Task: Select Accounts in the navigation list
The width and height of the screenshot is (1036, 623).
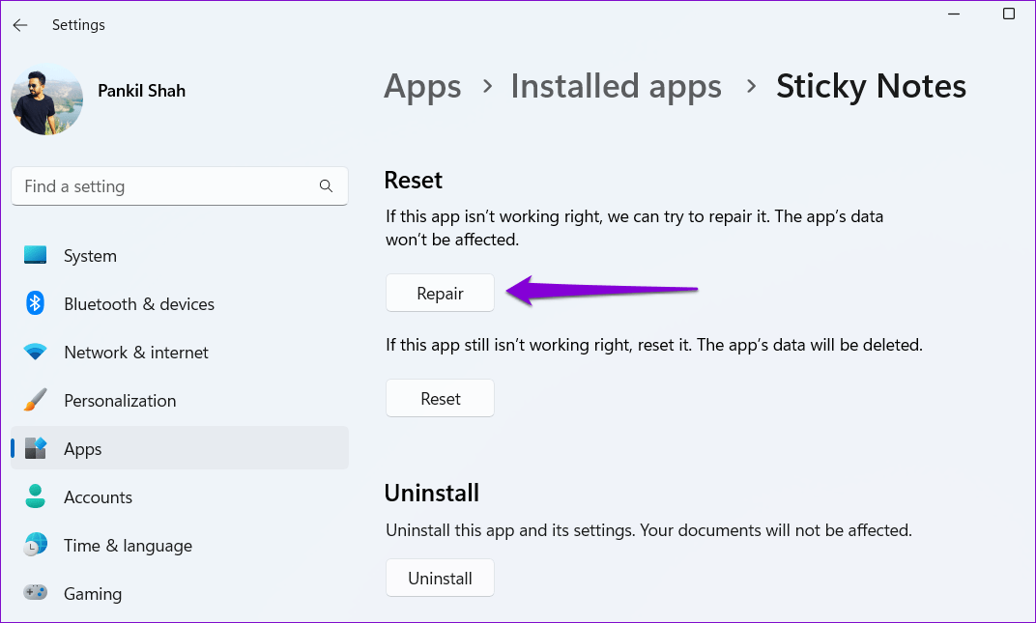Action: (x=98, y=496)
